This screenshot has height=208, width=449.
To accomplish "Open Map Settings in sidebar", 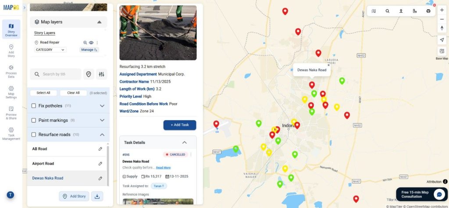I will pyautogui.click(x=11, y=92).
